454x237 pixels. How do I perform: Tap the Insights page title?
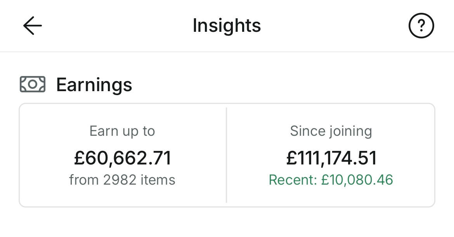[227, 26]
